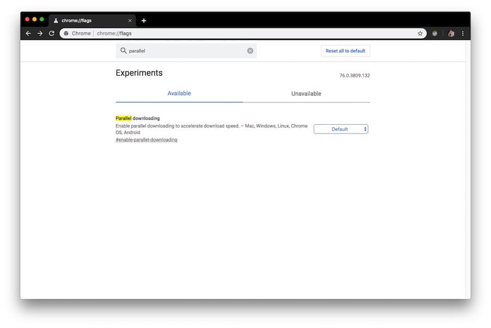The image size is (491, 328).
Task: Select the Available experiments tab
Action: [x=179, y=93]
